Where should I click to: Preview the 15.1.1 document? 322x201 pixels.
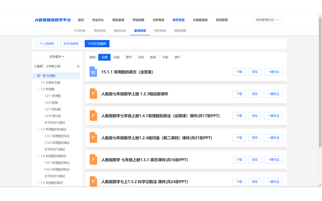click(x=254, y=72)
